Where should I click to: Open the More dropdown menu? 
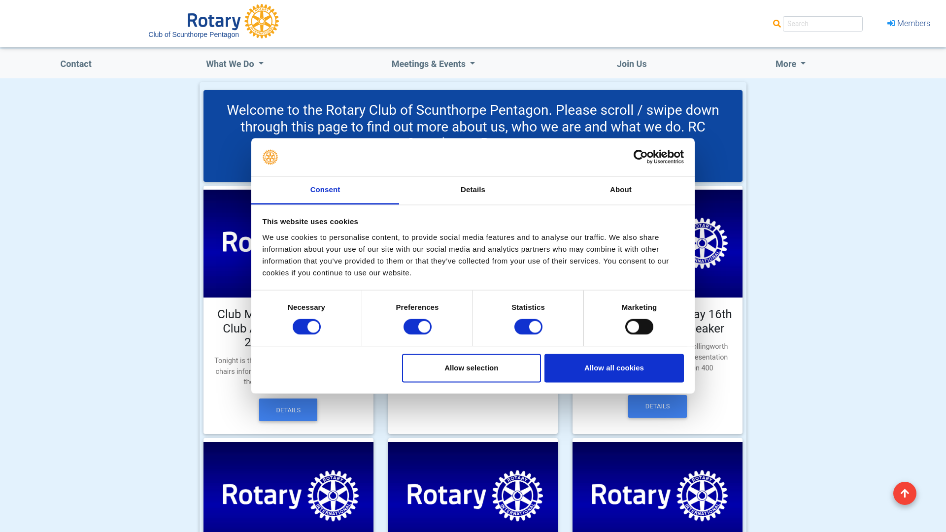tap(790, 64)
